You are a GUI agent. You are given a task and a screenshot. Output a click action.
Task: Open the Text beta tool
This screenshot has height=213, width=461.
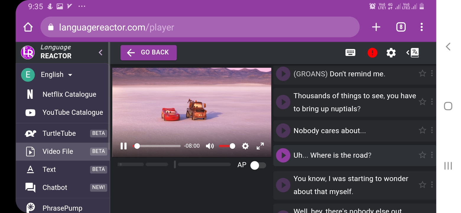point(63,170)
